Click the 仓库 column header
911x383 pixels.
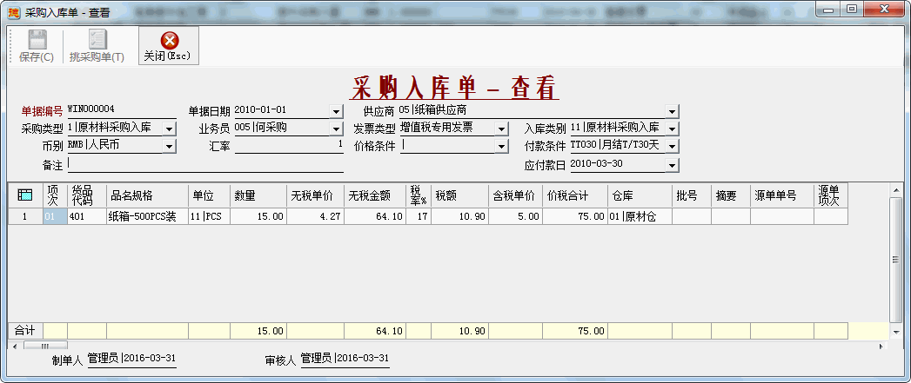pos(640,195)
